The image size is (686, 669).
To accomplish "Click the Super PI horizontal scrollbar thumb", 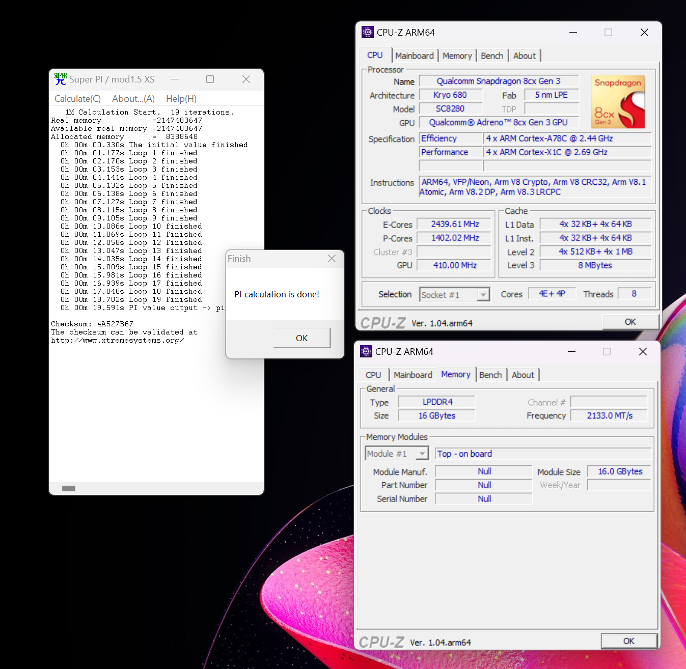I will [x=69, y=488].
